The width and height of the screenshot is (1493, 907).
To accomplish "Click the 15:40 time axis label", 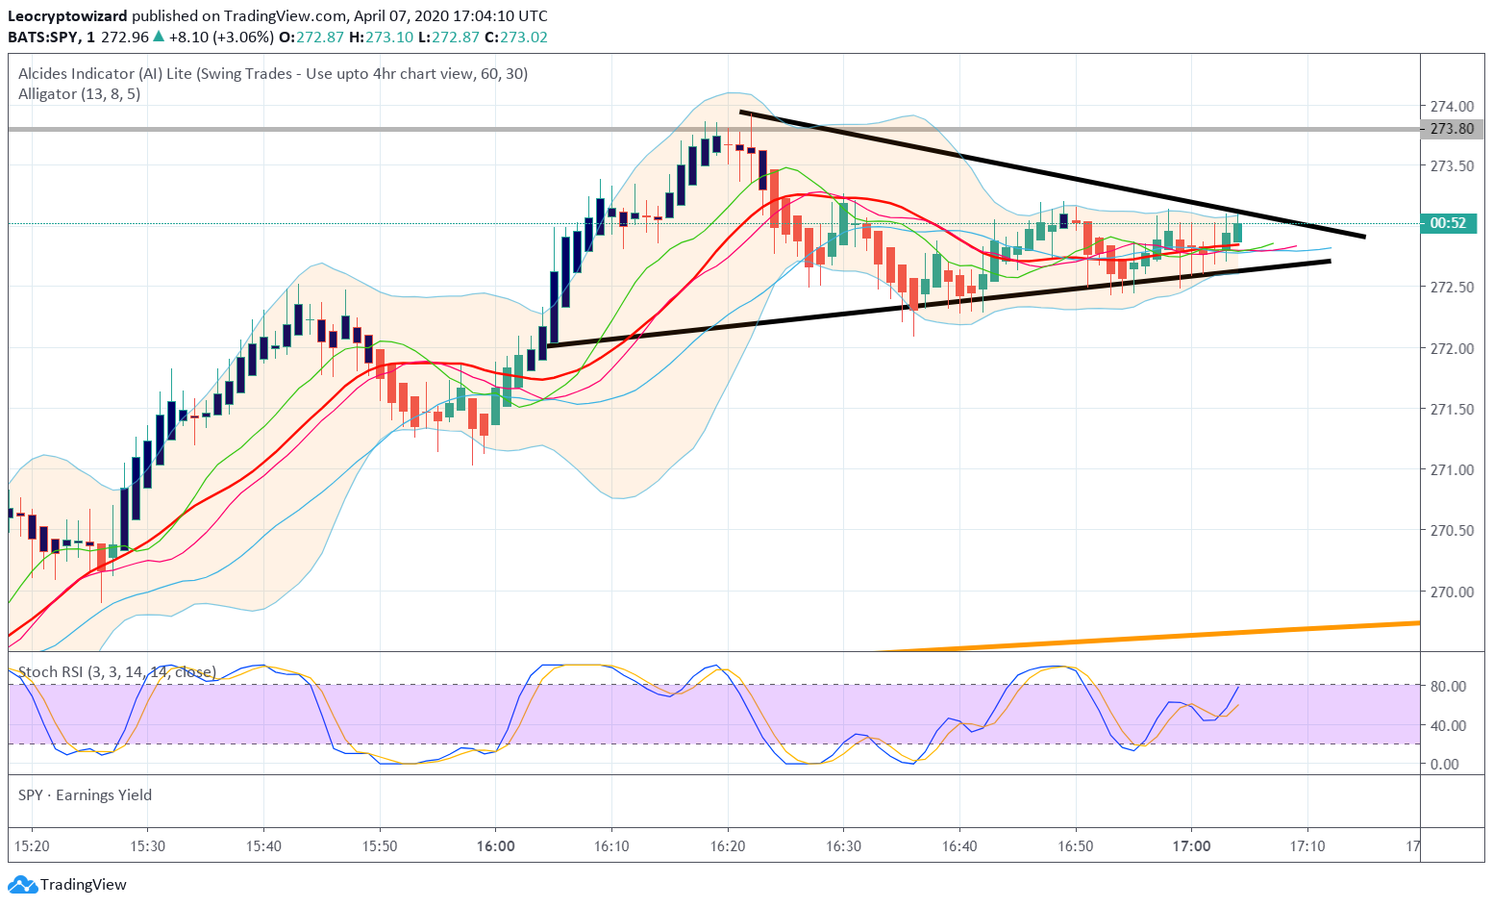I will click(263, 846).
